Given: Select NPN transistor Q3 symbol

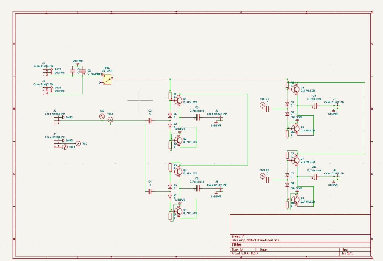Looking at the screenshot, I should click(x=178, y=172).
